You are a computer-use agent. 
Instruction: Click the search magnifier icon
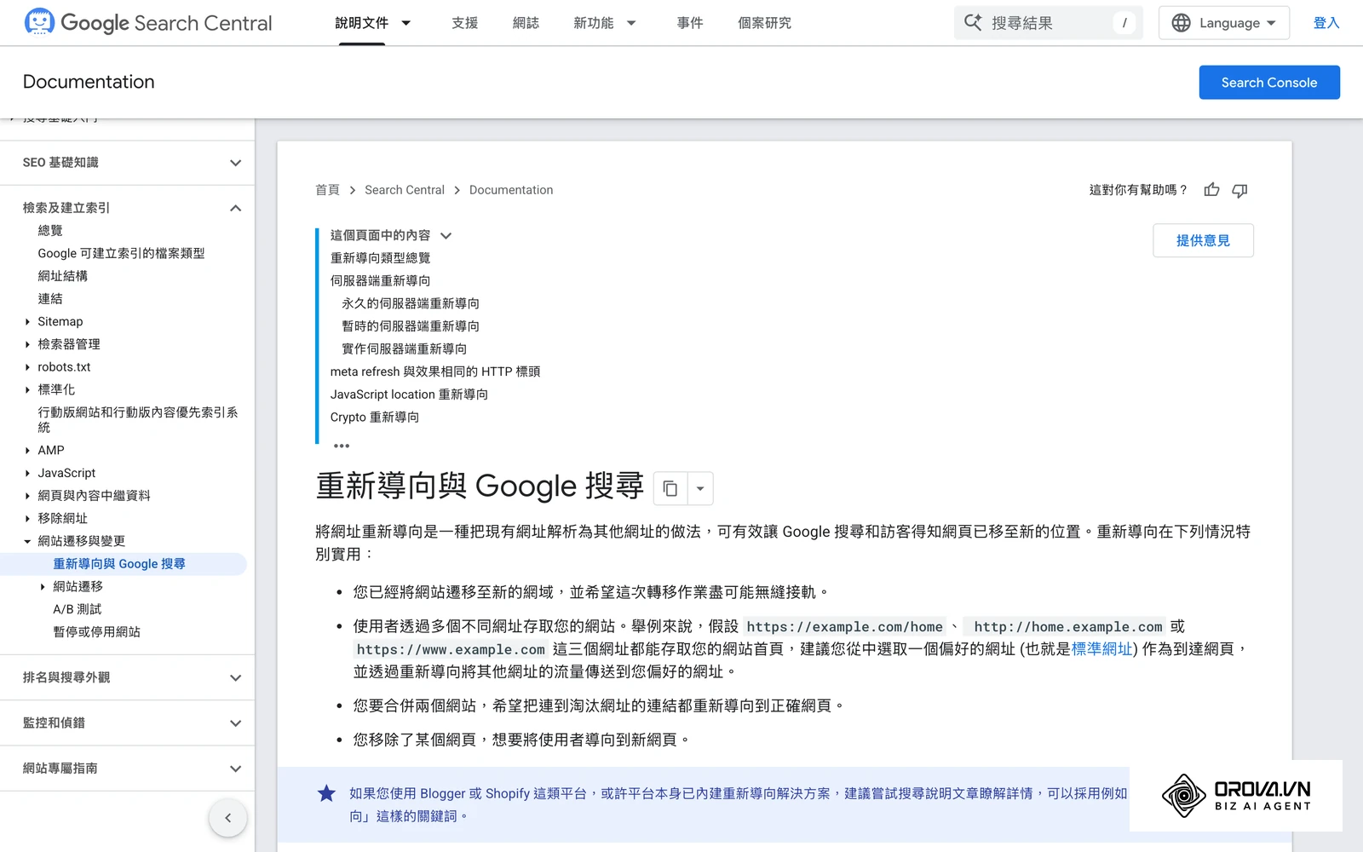point(973,22)
